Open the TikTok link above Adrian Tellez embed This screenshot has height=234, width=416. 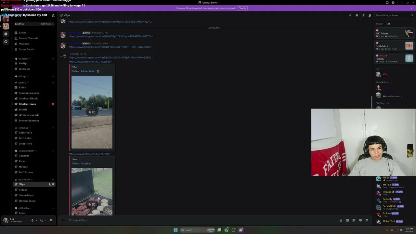point(90,62)
